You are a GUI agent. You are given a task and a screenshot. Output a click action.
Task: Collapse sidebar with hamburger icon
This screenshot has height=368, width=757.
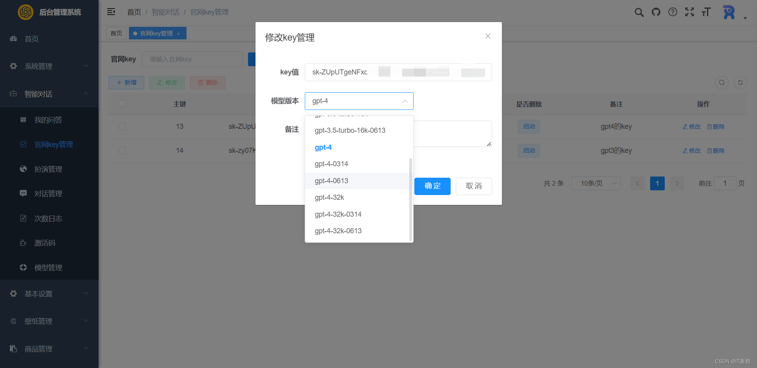(x=111, y=12)
